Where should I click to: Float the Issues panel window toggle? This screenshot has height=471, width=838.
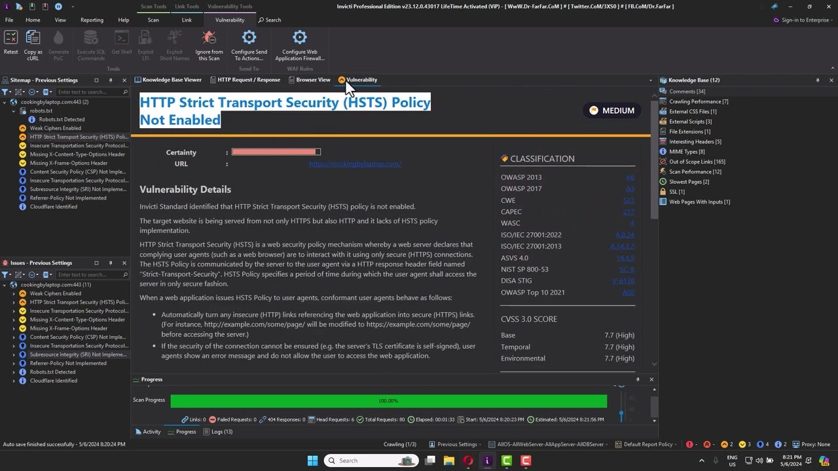pos(96,263)
